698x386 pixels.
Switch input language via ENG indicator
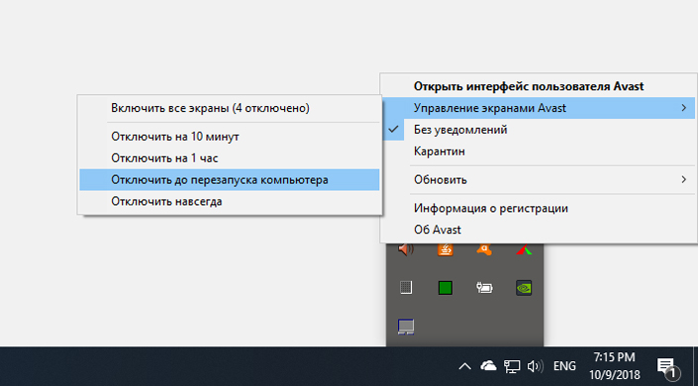(564, 366)
